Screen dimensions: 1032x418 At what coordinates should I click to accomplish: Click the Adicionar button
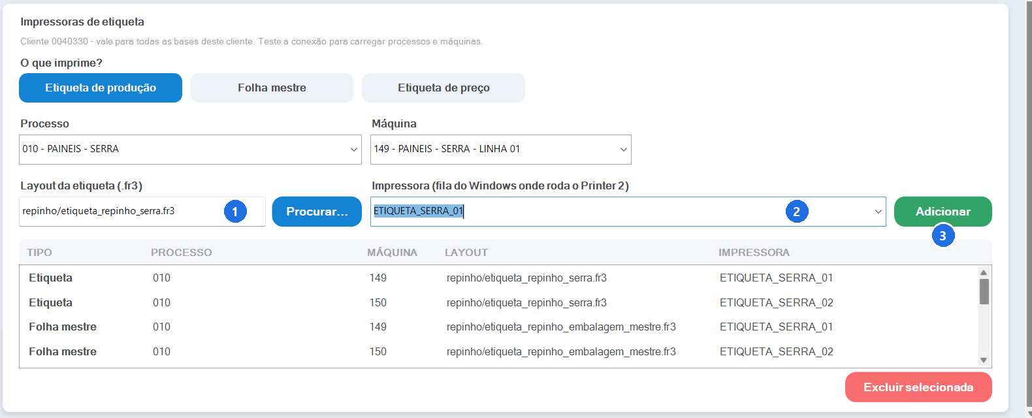point(943,212)
